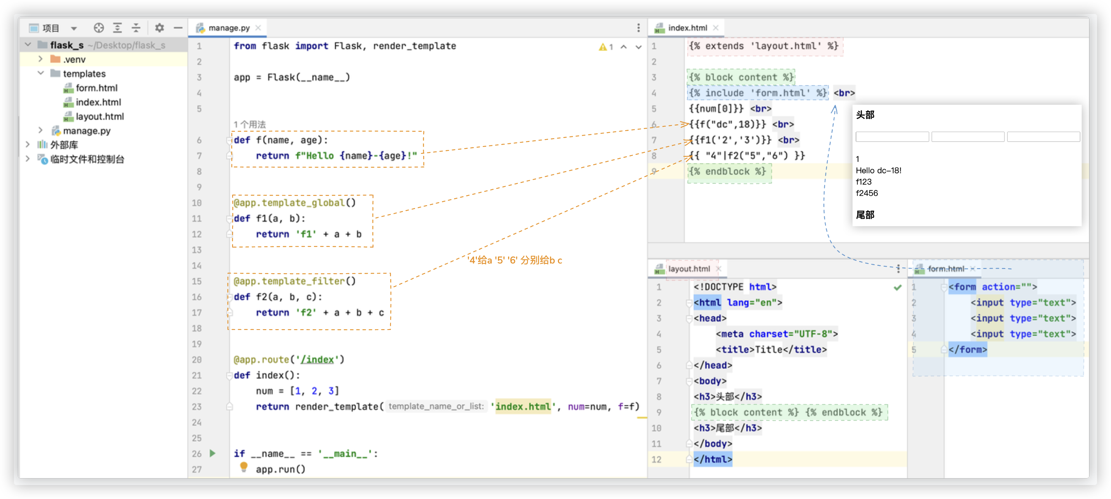Click the yellow lightbulb intention icon
The image size is (1111, 499).
click(244, 466)
